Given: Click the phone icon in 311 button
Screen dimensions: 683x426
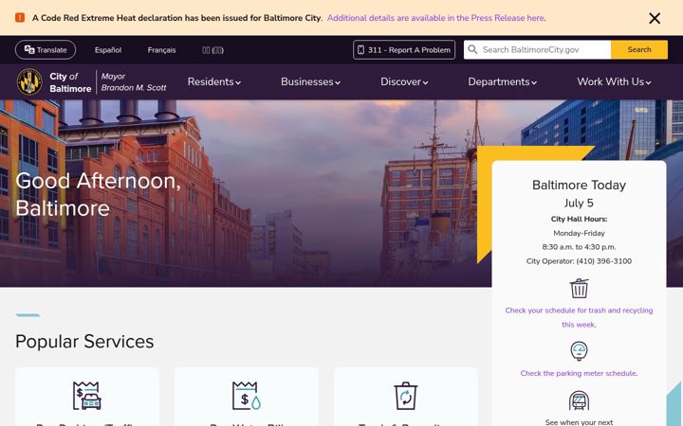Looking at the screenshot, I should 360,49.
